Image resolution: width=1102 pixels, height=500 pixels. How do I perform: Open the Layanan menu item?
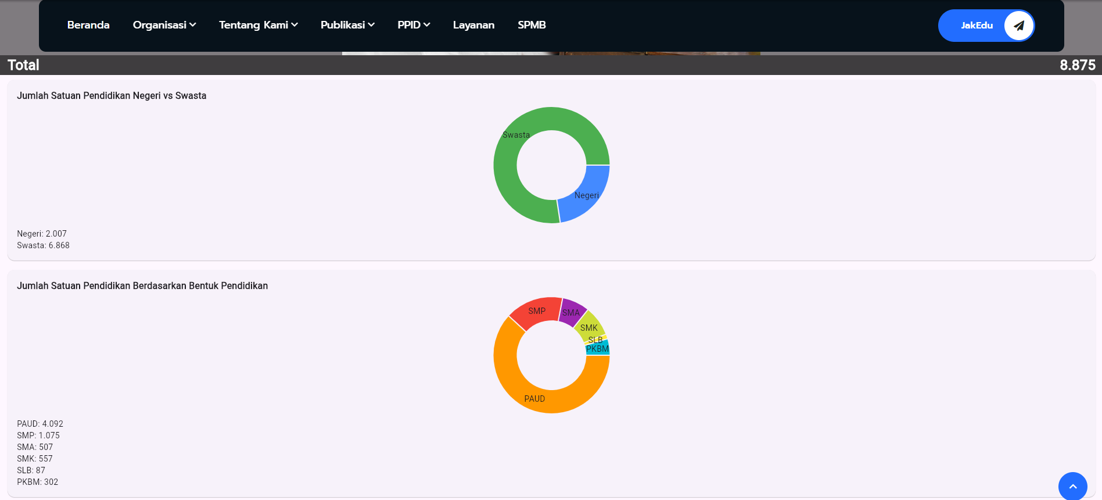[x=473, y=25]
